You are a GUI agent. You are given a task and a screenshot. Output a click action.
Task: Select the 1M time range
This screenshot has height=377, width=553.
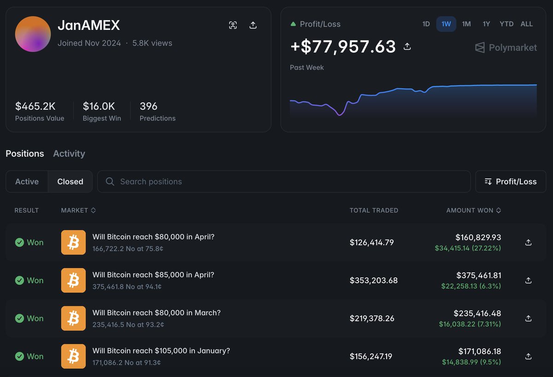[466, 24]
